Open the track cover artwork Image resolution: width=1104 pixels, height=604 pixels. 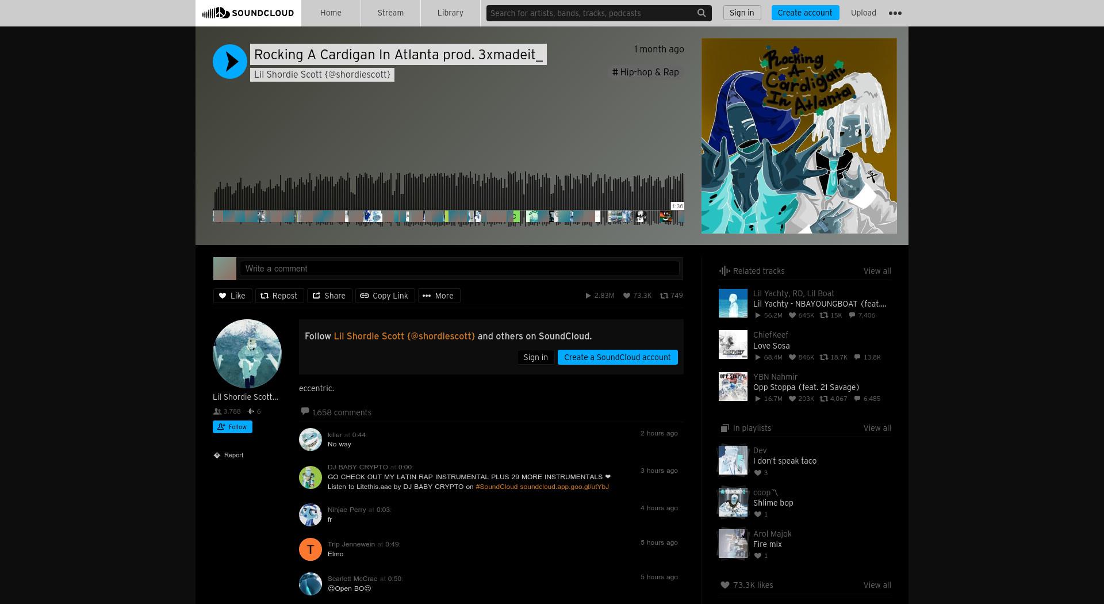799,136
